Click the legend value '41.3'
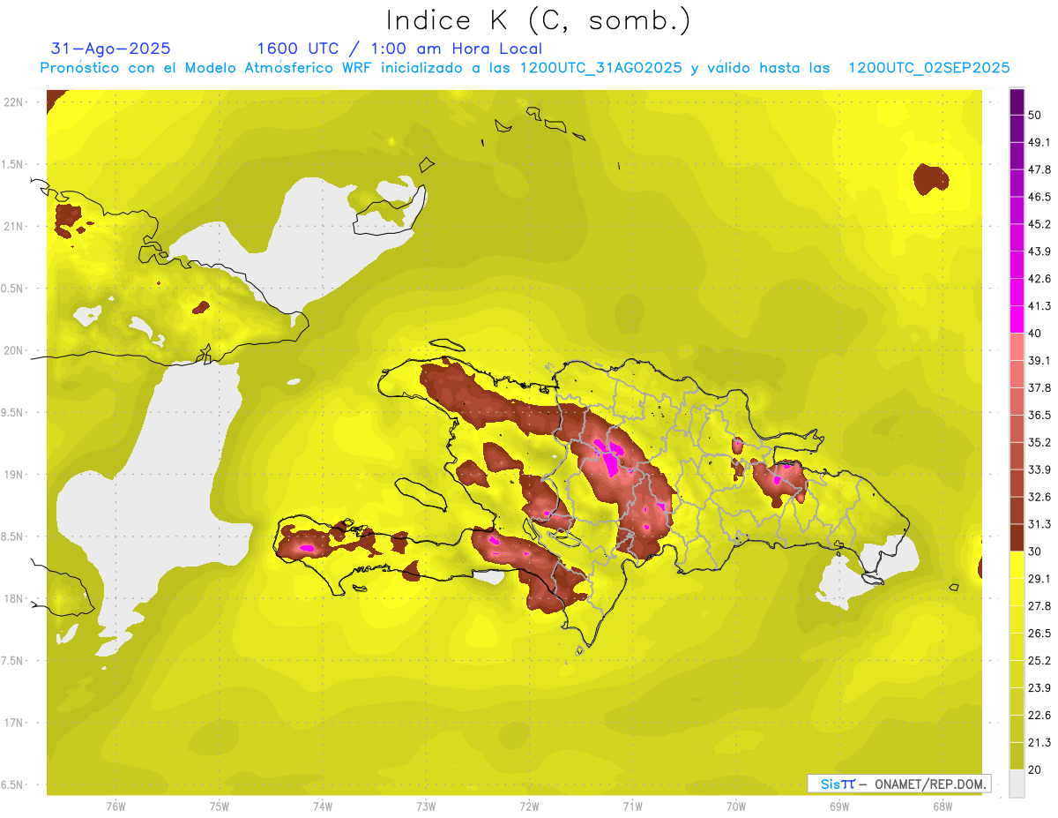 tap(1039, 306)
